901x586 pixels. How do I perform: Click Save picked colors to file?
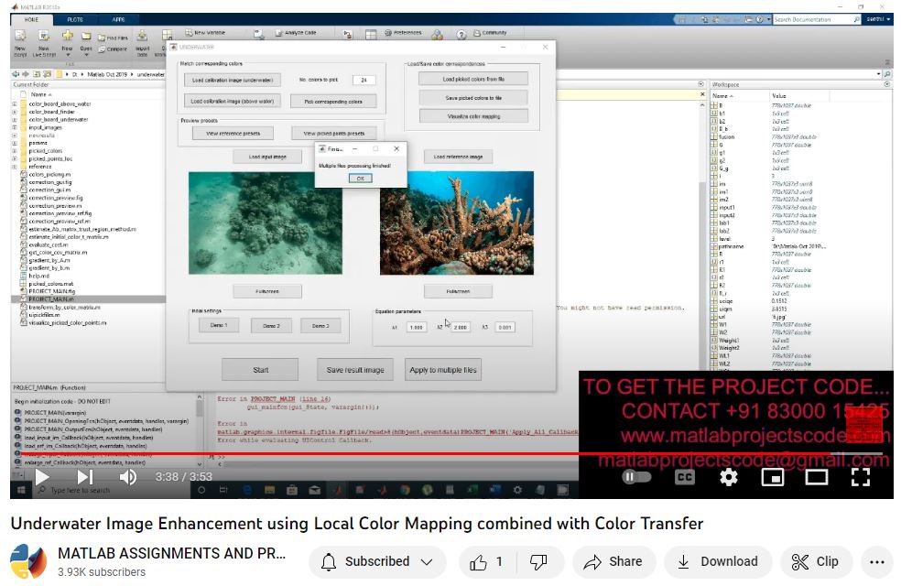473,98
